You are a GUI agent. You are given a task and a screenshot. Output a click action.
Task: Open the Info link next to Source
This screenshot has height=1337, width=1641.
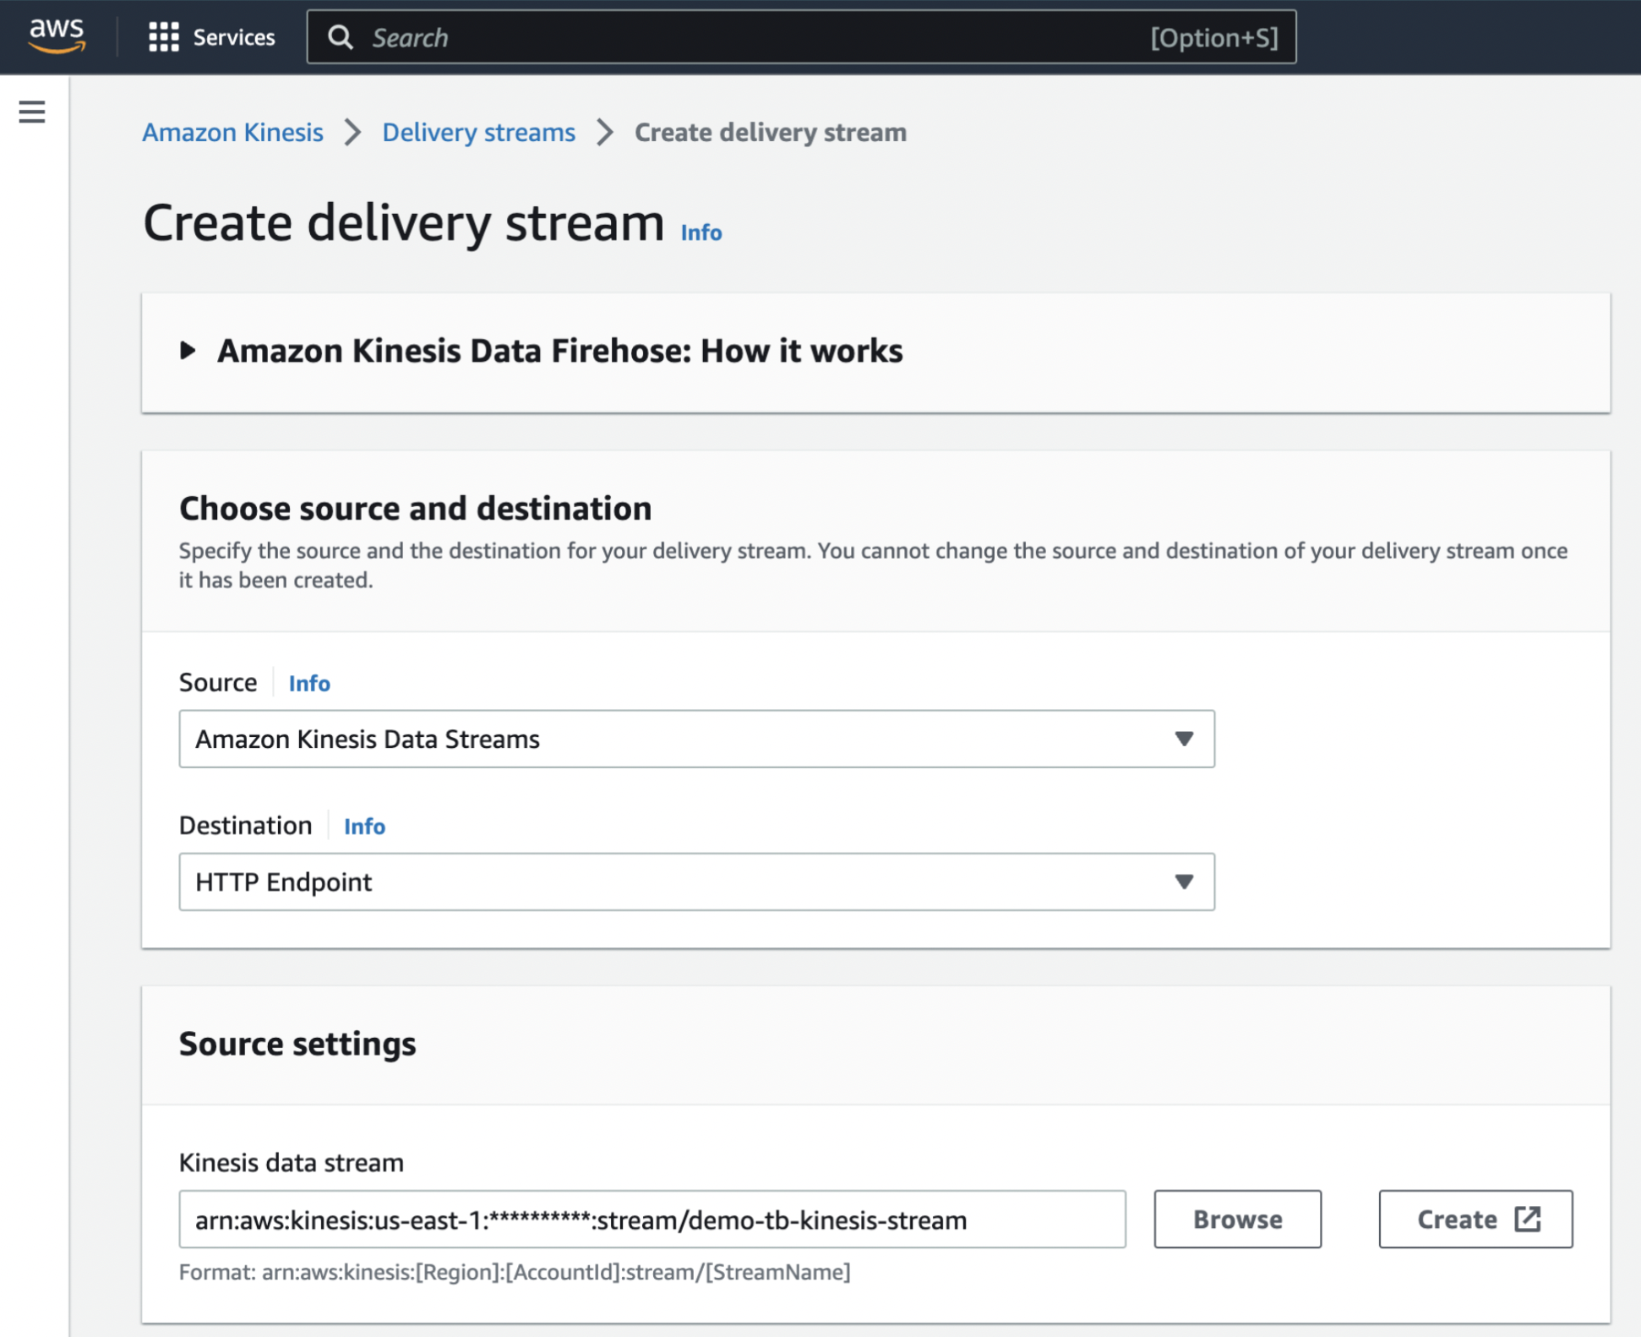coord(309,683)
